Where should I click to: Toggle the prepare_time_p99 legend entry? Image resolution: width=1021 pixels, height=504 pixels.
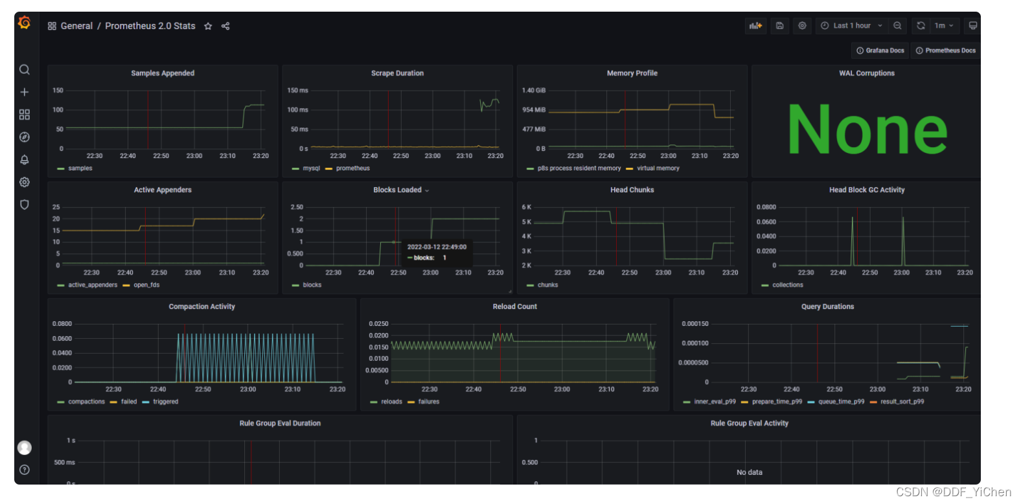coord(777,402)
